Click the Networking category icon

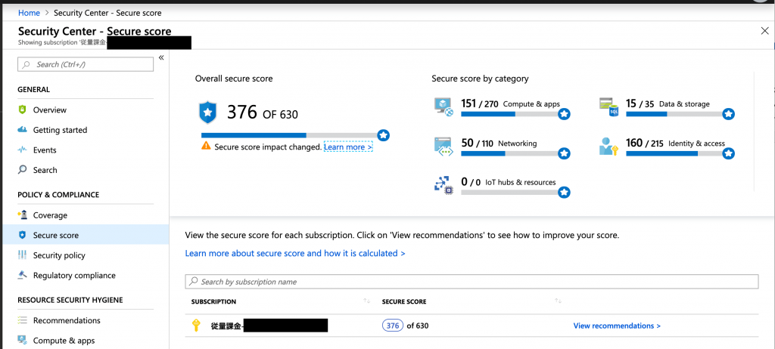click(444, 147)
